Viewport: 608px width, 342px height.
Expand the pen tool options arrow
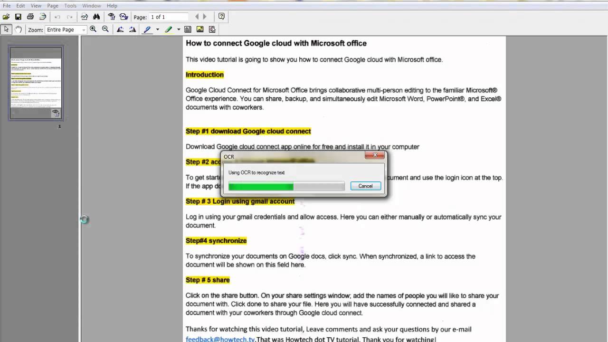[x=158, y=29]
